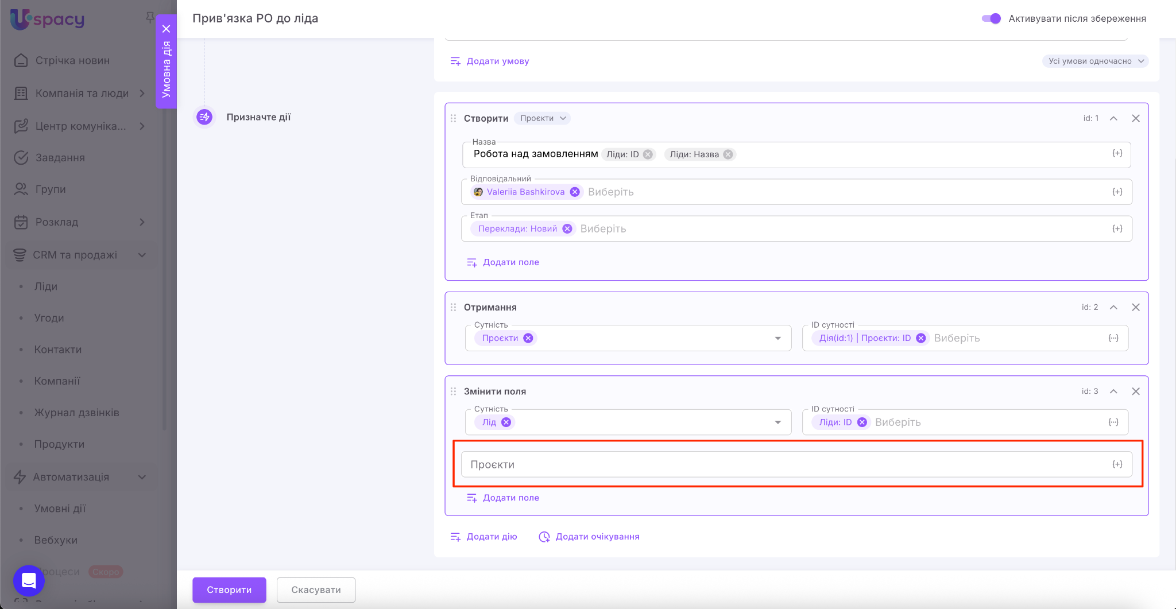Image resolution: width=1176 pixels, height=609 pixels.
Task: Remove 'Переклади: Новий' stage chip
Action: (567, 228)
